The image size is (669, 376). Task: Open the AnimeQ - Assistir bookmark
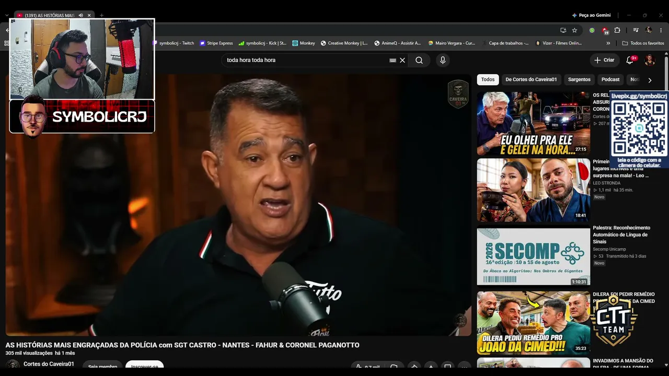(398, 43)
